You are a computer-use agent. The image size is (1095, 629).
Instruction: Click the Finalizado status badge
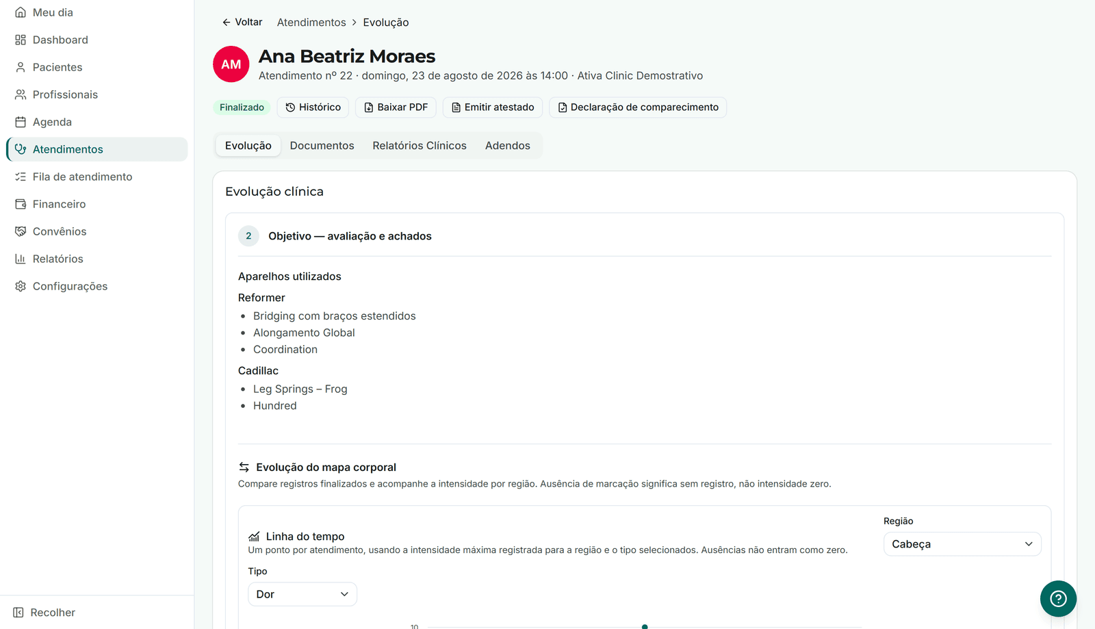pos(242,107)
